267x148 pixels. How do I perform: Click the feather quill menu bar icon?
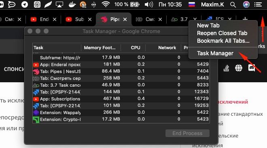click(48, 4)
